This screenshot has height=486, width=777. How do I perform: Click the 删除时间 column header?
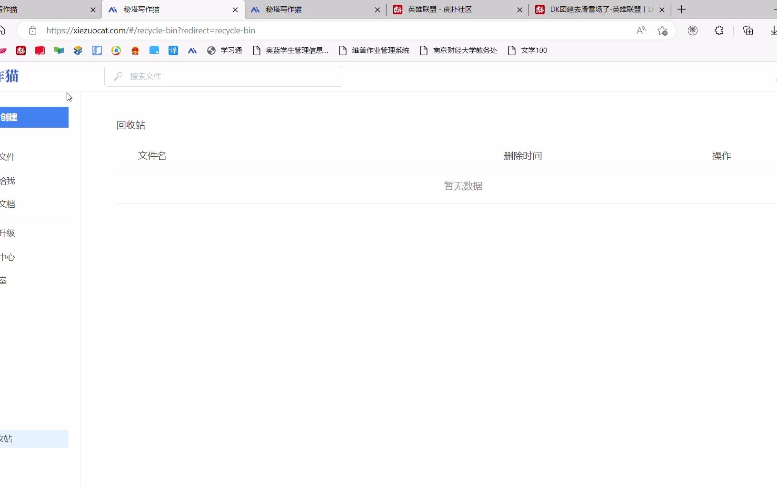523,156
